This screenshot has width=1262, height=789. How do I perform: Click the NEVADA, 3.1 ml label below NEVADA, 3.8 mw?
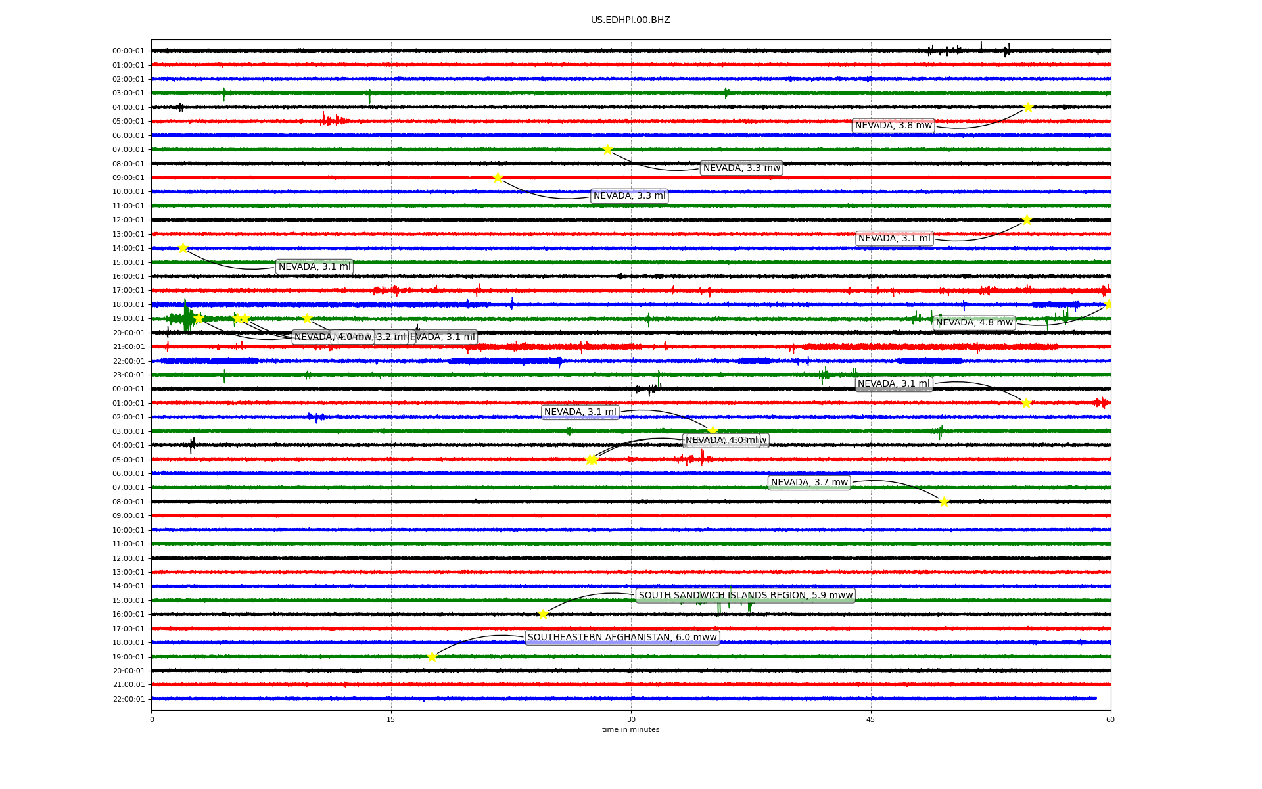coord(894,239)
